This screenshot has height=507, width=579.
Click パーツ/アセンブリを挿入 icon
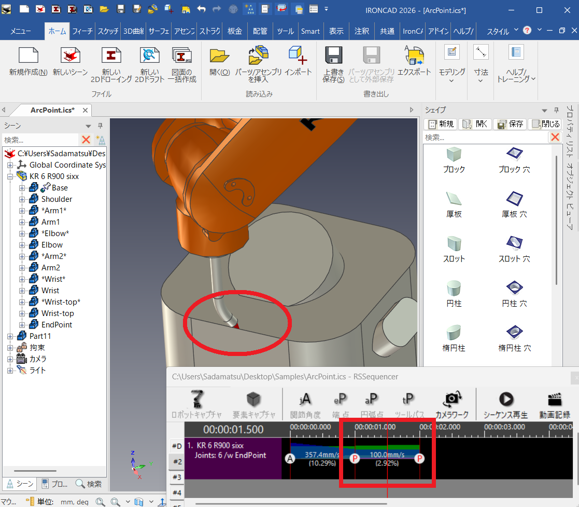click(259, 65)
